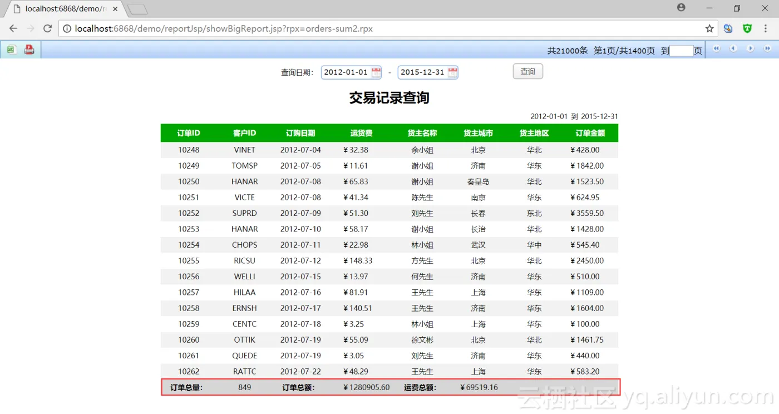Select customer cell QUEDE
Viewport: 779px width, 414px height.
tap(244, 356)
